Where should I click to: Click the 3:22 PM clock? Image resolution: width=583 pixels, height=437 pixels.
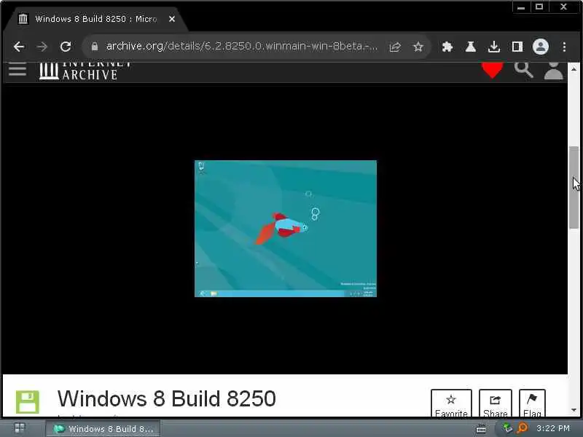[x=553, y=428]
